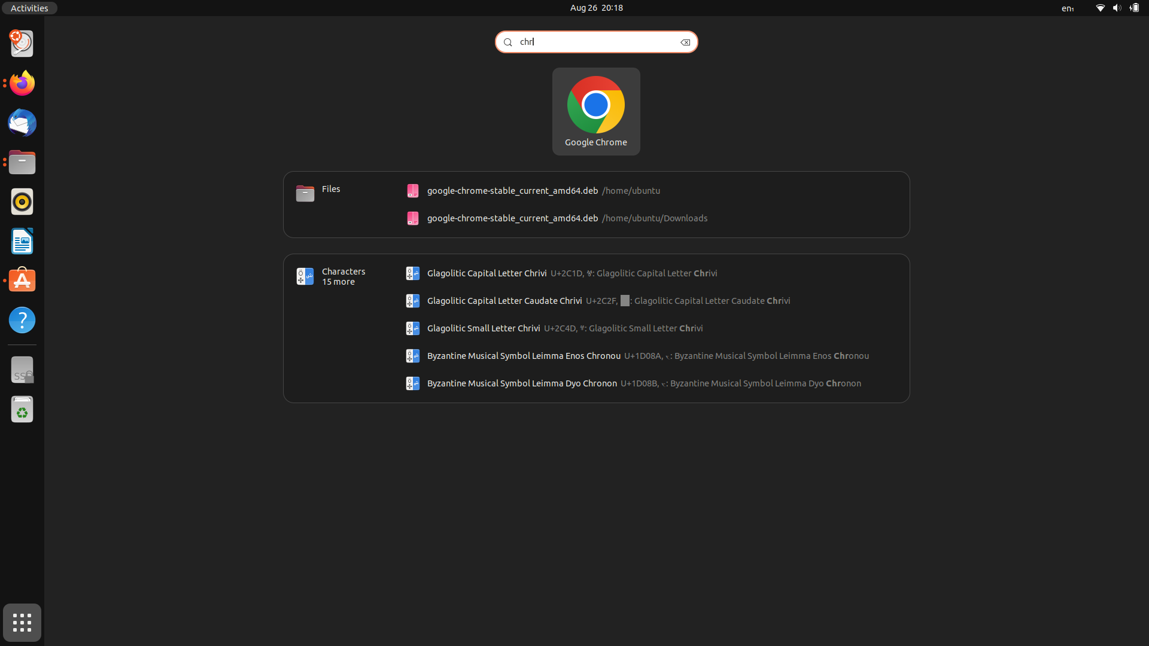The width and height of the screenshot is (1149, 646).
Task: Launch Disk Usage Analyzer from dock
Action: [22, 44]
